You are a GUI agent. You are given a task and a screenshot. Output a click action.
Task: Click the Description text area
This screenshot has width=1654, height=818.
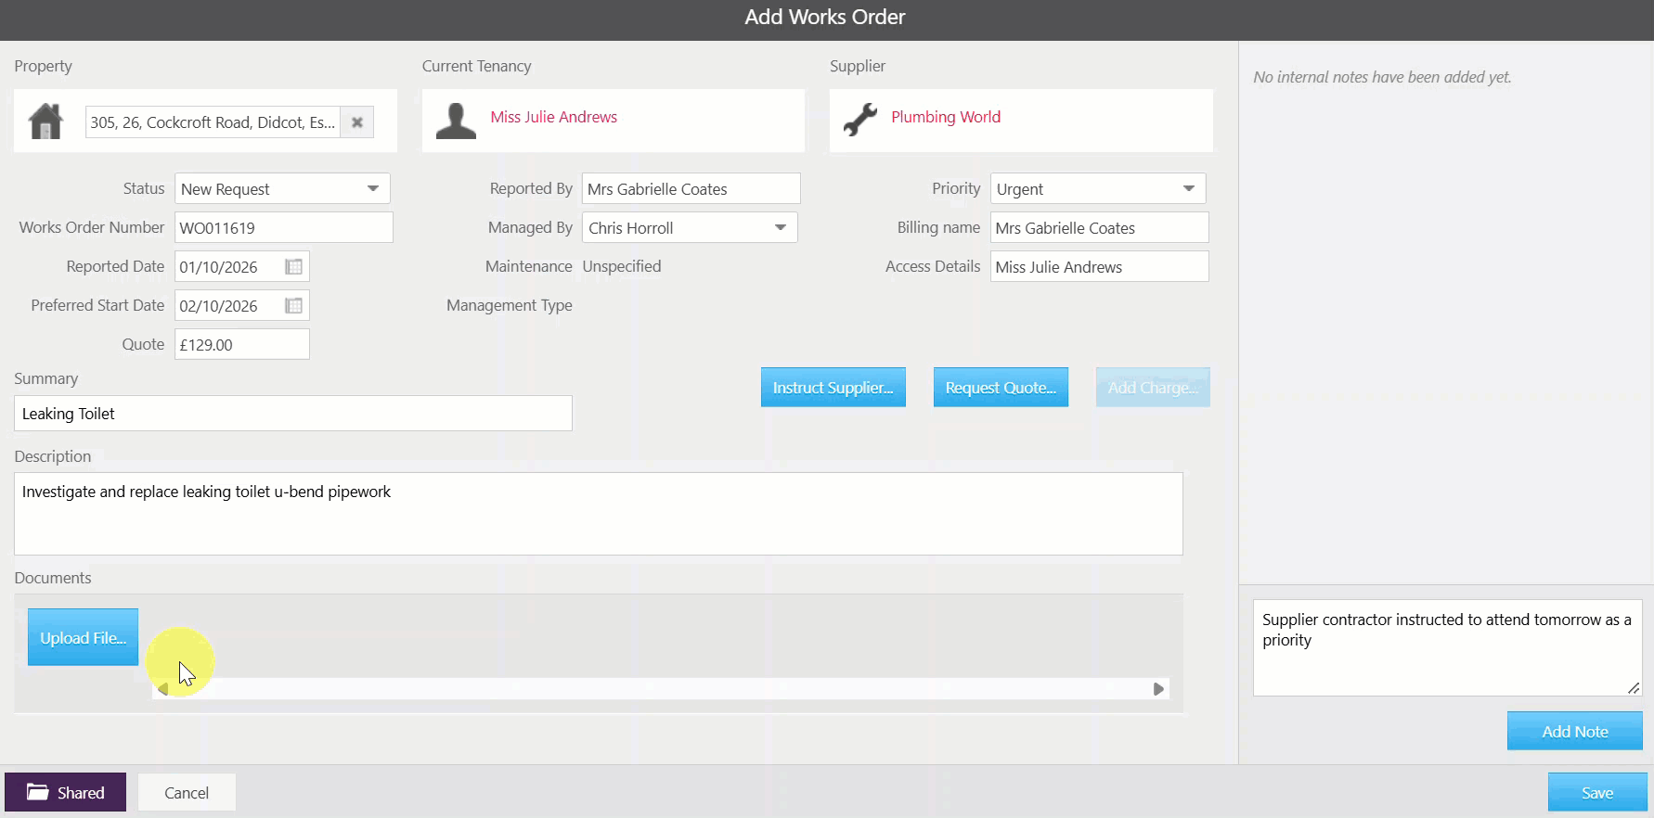[599, 514]
